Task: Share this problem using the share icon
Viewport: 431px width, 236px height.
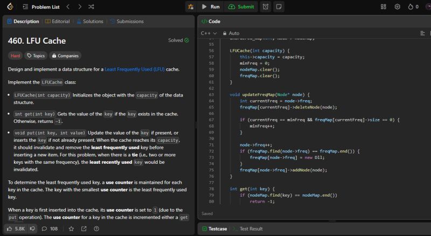Action: 84,229
